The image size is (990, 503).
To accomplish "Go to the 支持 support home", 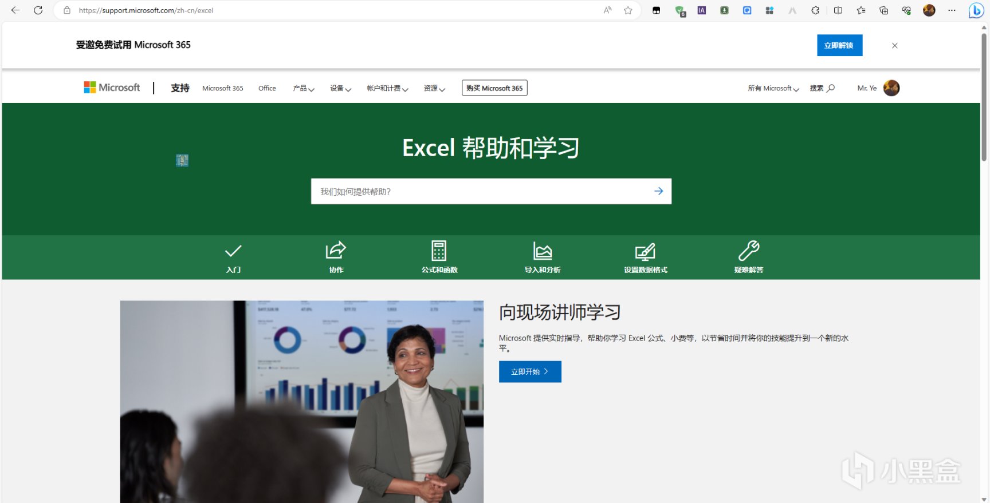I will point(180,88).
